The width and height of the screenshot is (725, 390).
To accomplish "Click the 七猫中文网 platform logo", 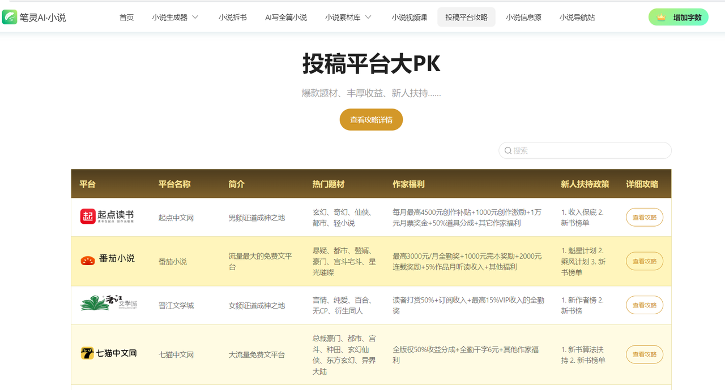I will 109,353.
